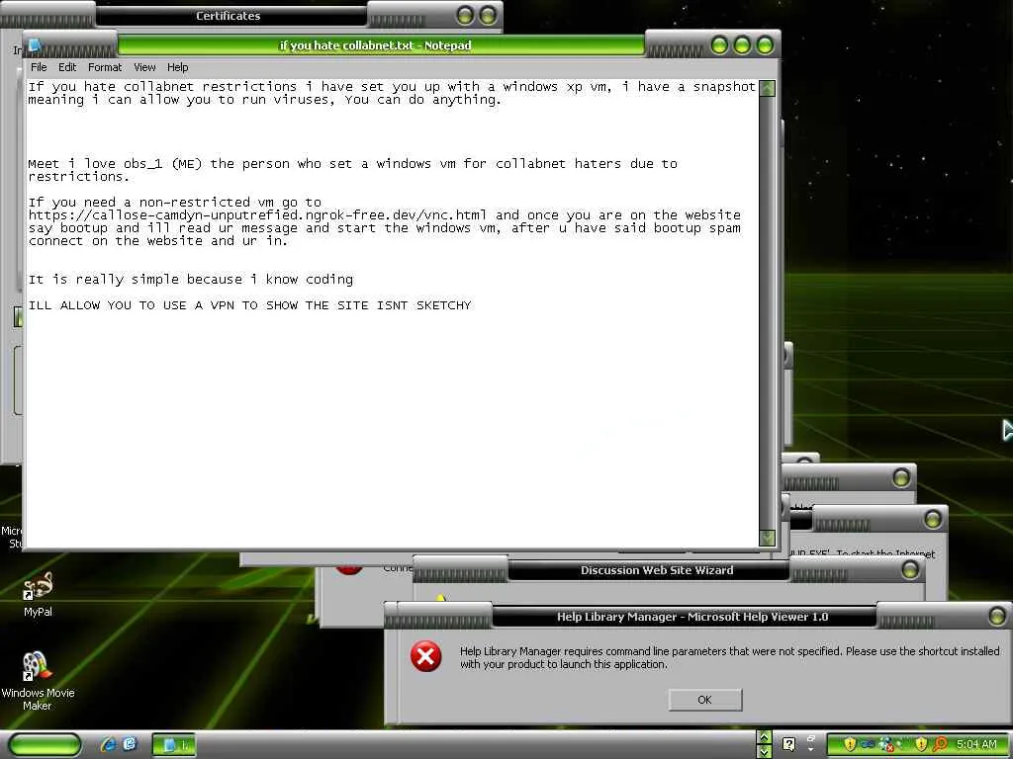1013x759 pixels.
Task: Click the Certificates window title bar
Action: click(229, 16)
